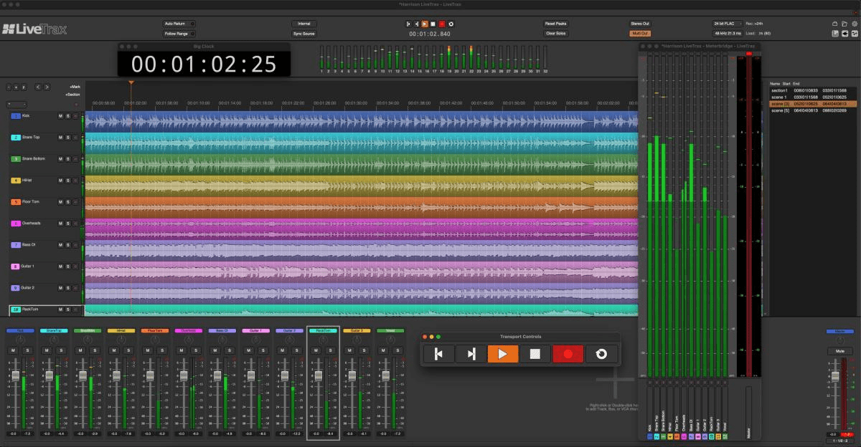Open the 24 bit FLAC format dropdown
The width and height of the screenshot is (861, 447).
[x=727, y=24]
